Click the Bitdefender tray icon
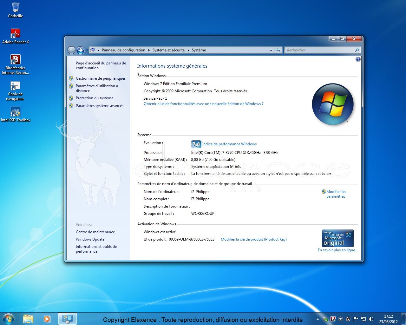Screen dimensions: 406x325 coord(333,319)
